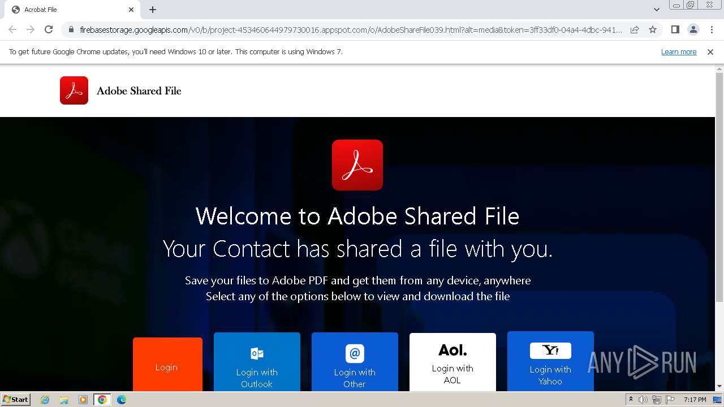View site info via the padlock icon

click(71, 29)
